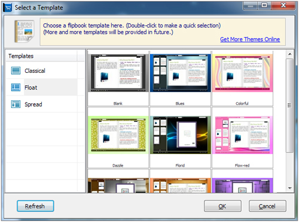Pick the brown template thumbnail in bottom row

coord(118,186)
